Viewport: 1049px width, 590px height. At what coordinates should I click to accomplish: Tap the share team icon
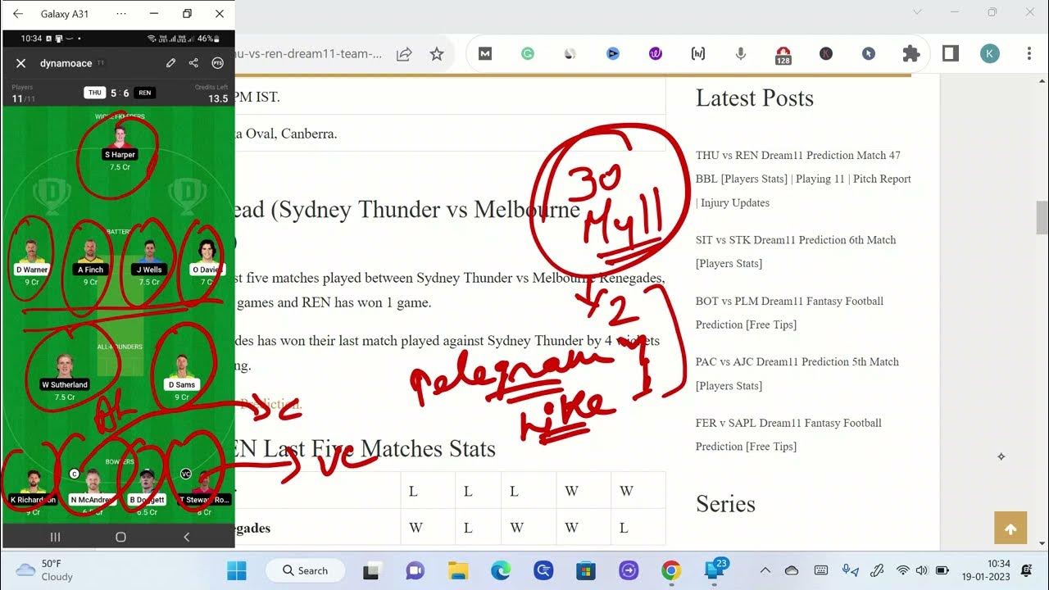click(193, 63)
